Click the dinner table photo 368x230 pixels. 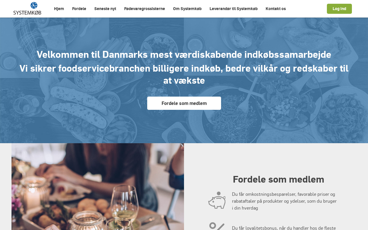[x=98, y=187]
